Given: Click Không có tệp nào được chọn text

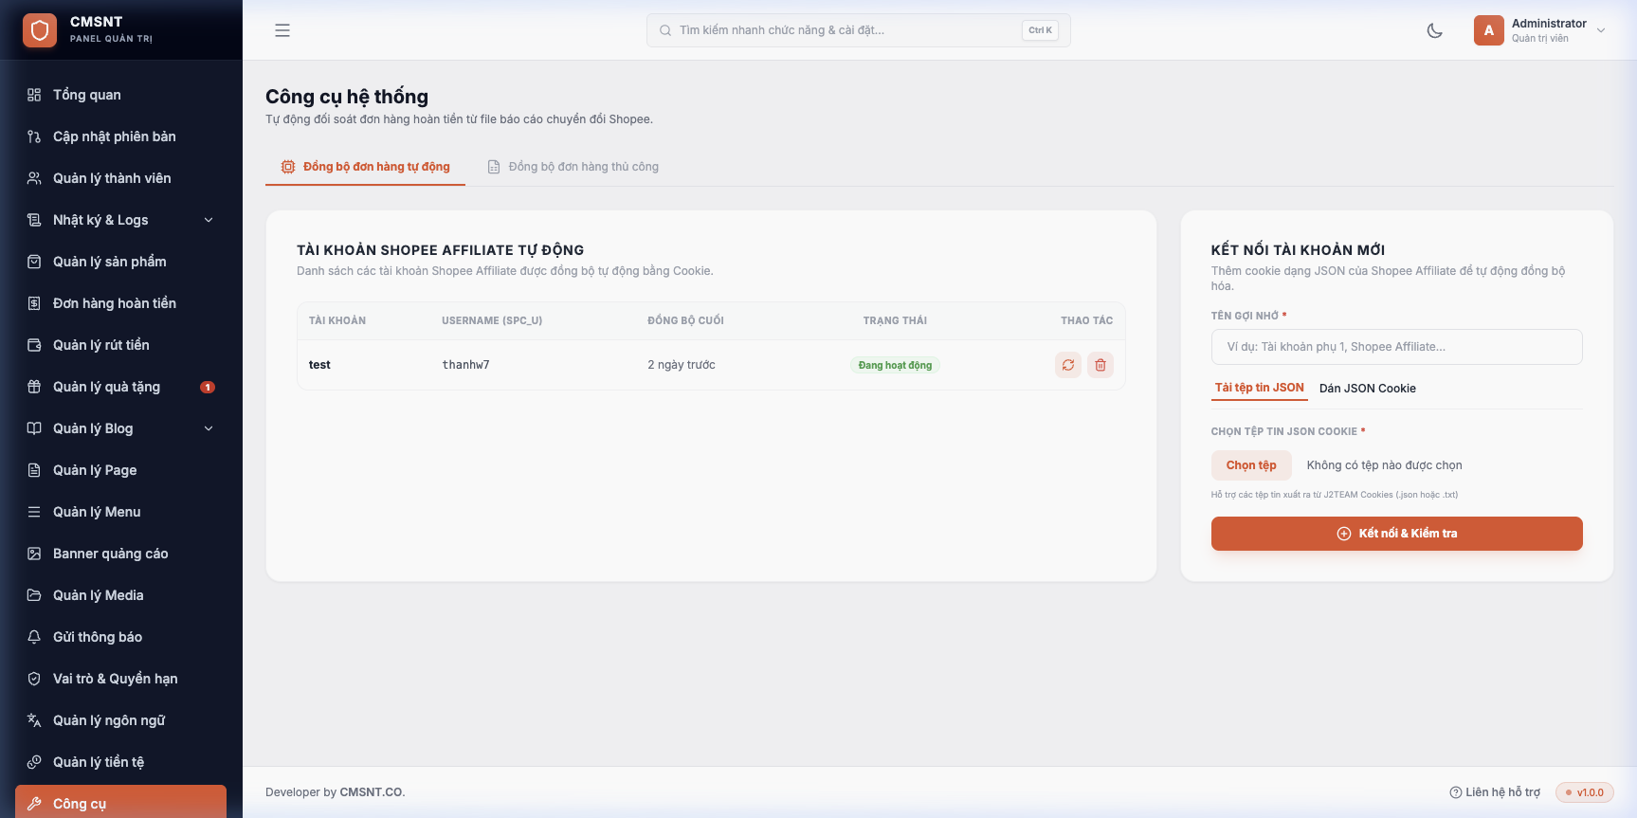Looking at the screenshot, I should click(1384, 465).
